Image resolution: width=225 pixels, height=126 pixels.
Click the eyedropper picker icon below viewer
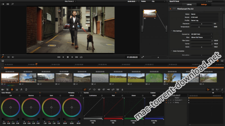[3, 57]
